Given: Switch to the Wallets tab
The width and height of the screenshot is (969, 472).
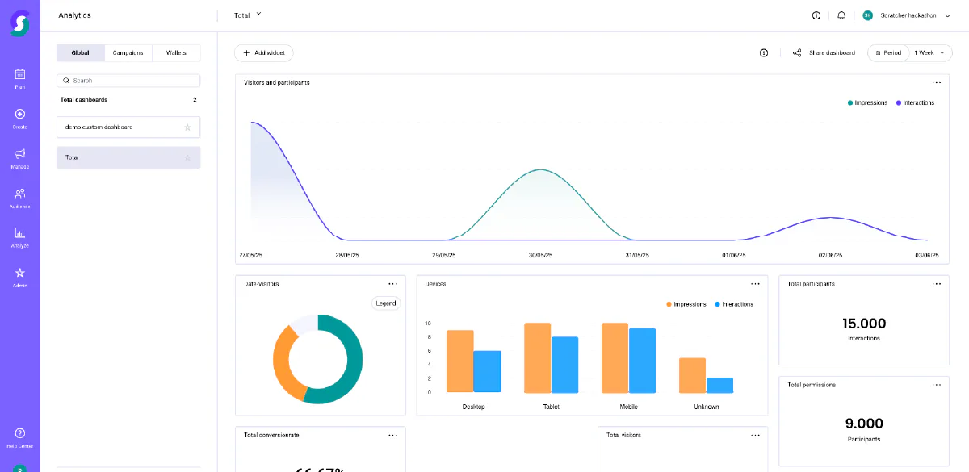Looking at the screenshot, I should 176,53.
